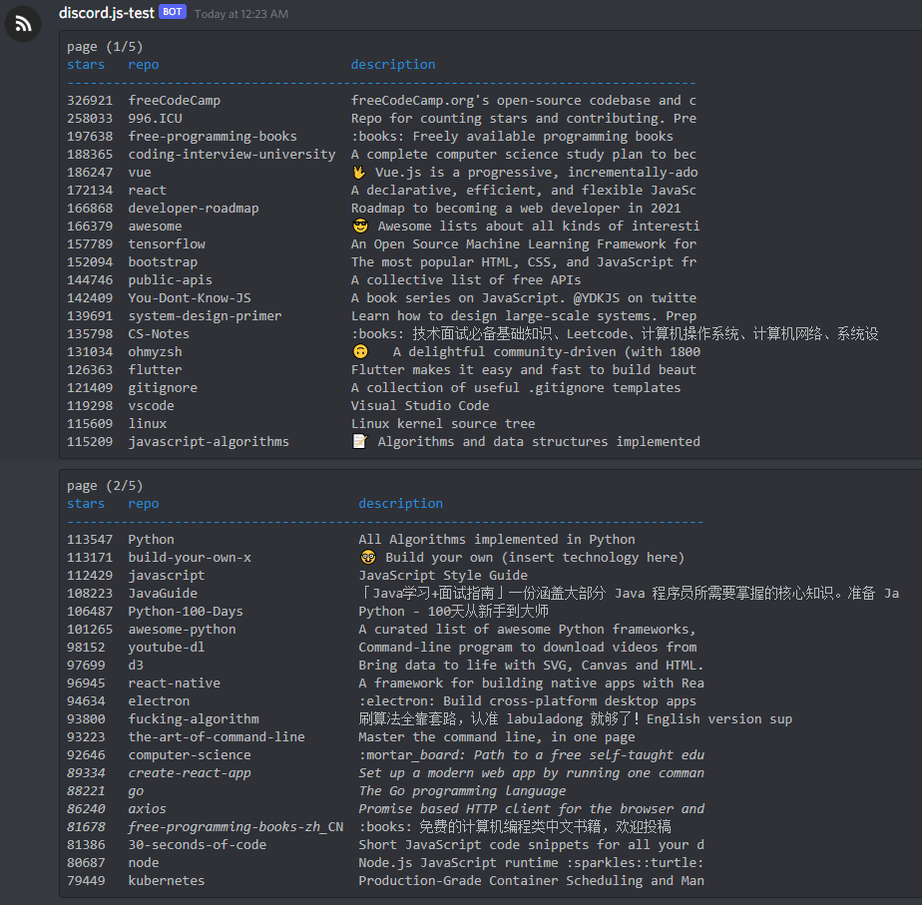This screenshot has width=922, height=905.
Task: Click the 'Linux kernel source tree' description
Action: pyautogui.click(x=443, y=424)
